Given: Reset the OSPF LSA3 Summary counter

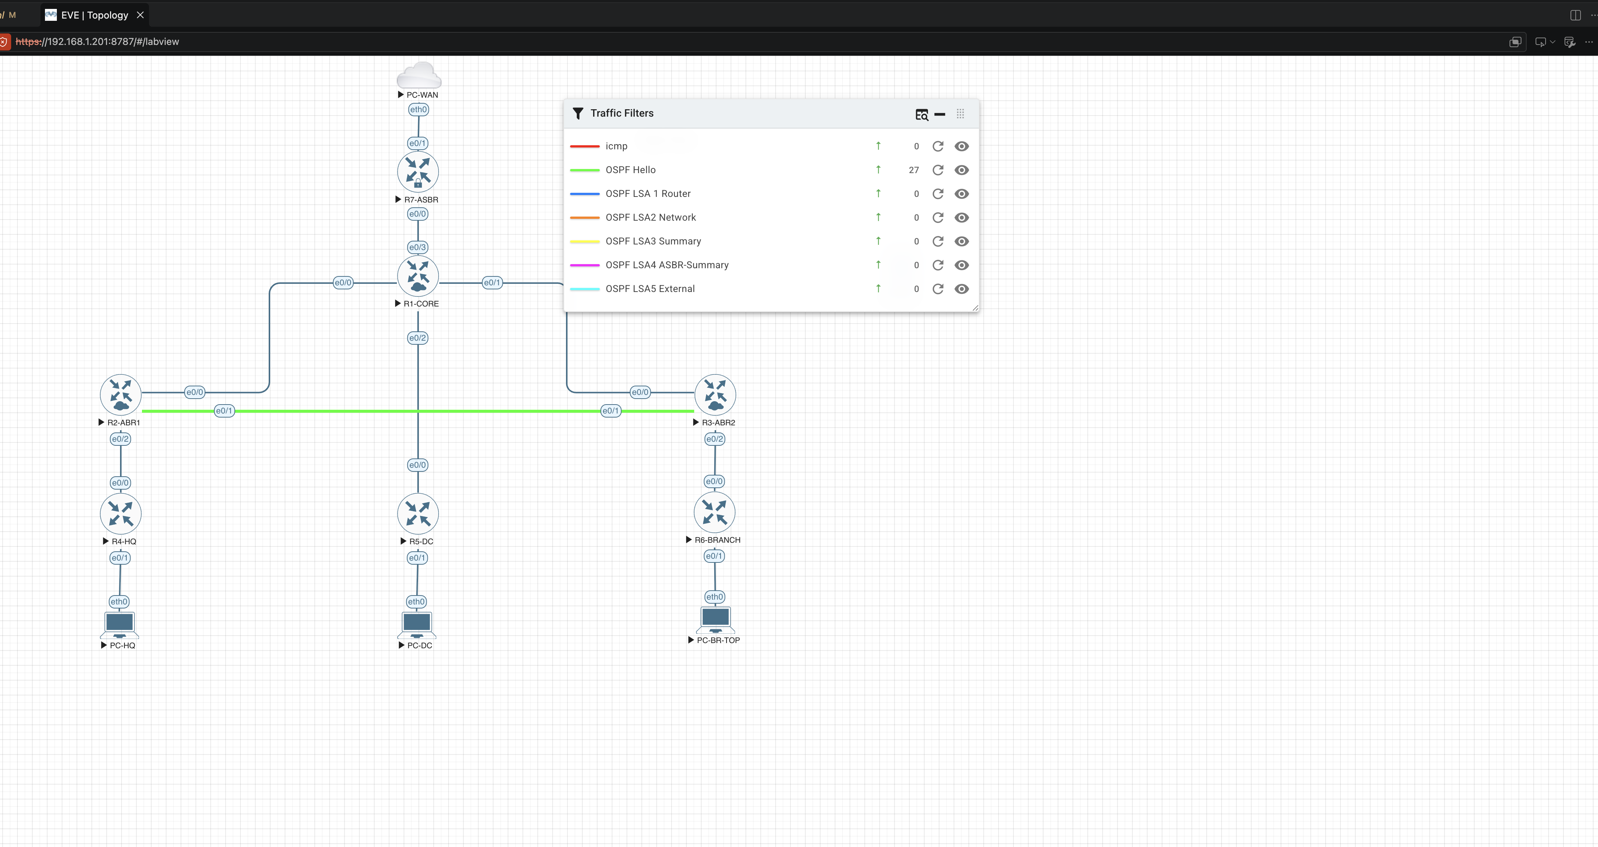Looking at the screenshot, I should [x=938, y=241].
